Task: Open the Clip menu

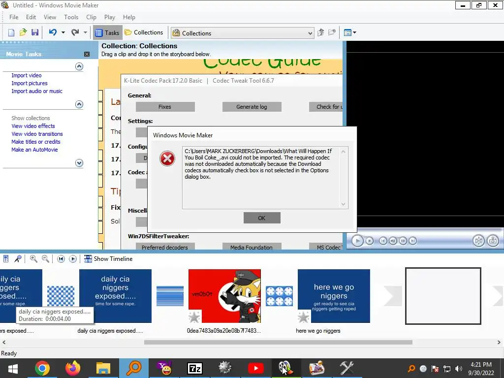Action: [x=91, y=17]
